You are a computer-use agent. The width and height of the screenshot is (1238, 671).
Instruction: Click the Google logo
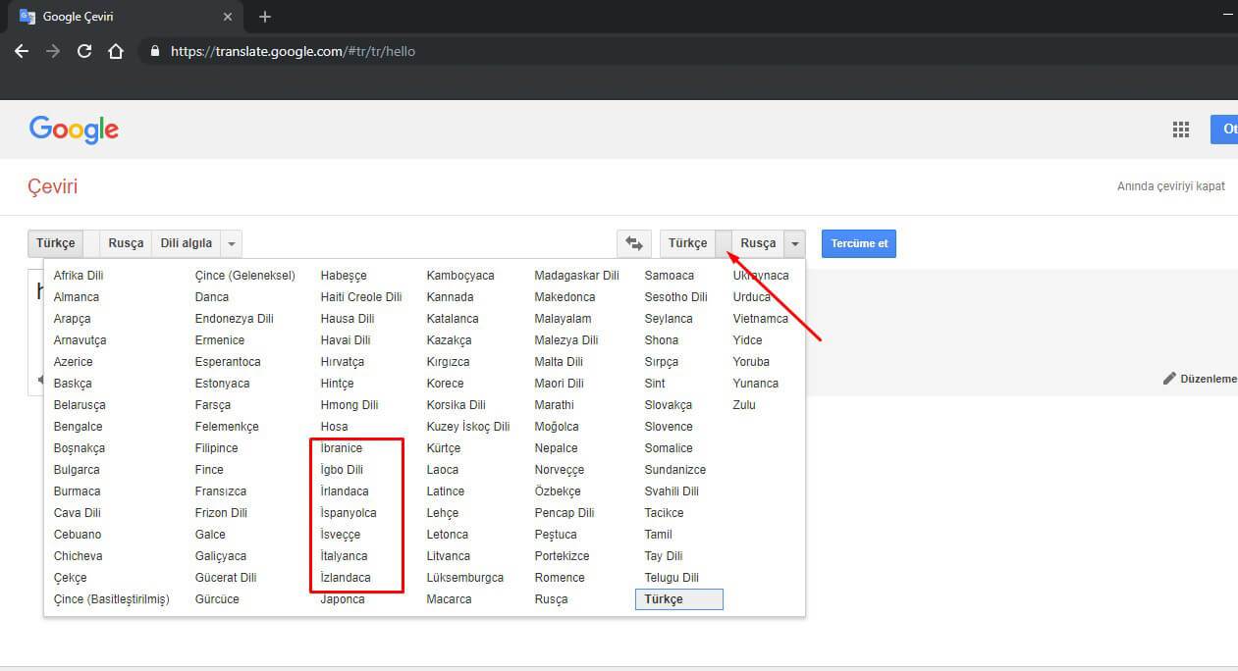[74, 129]
